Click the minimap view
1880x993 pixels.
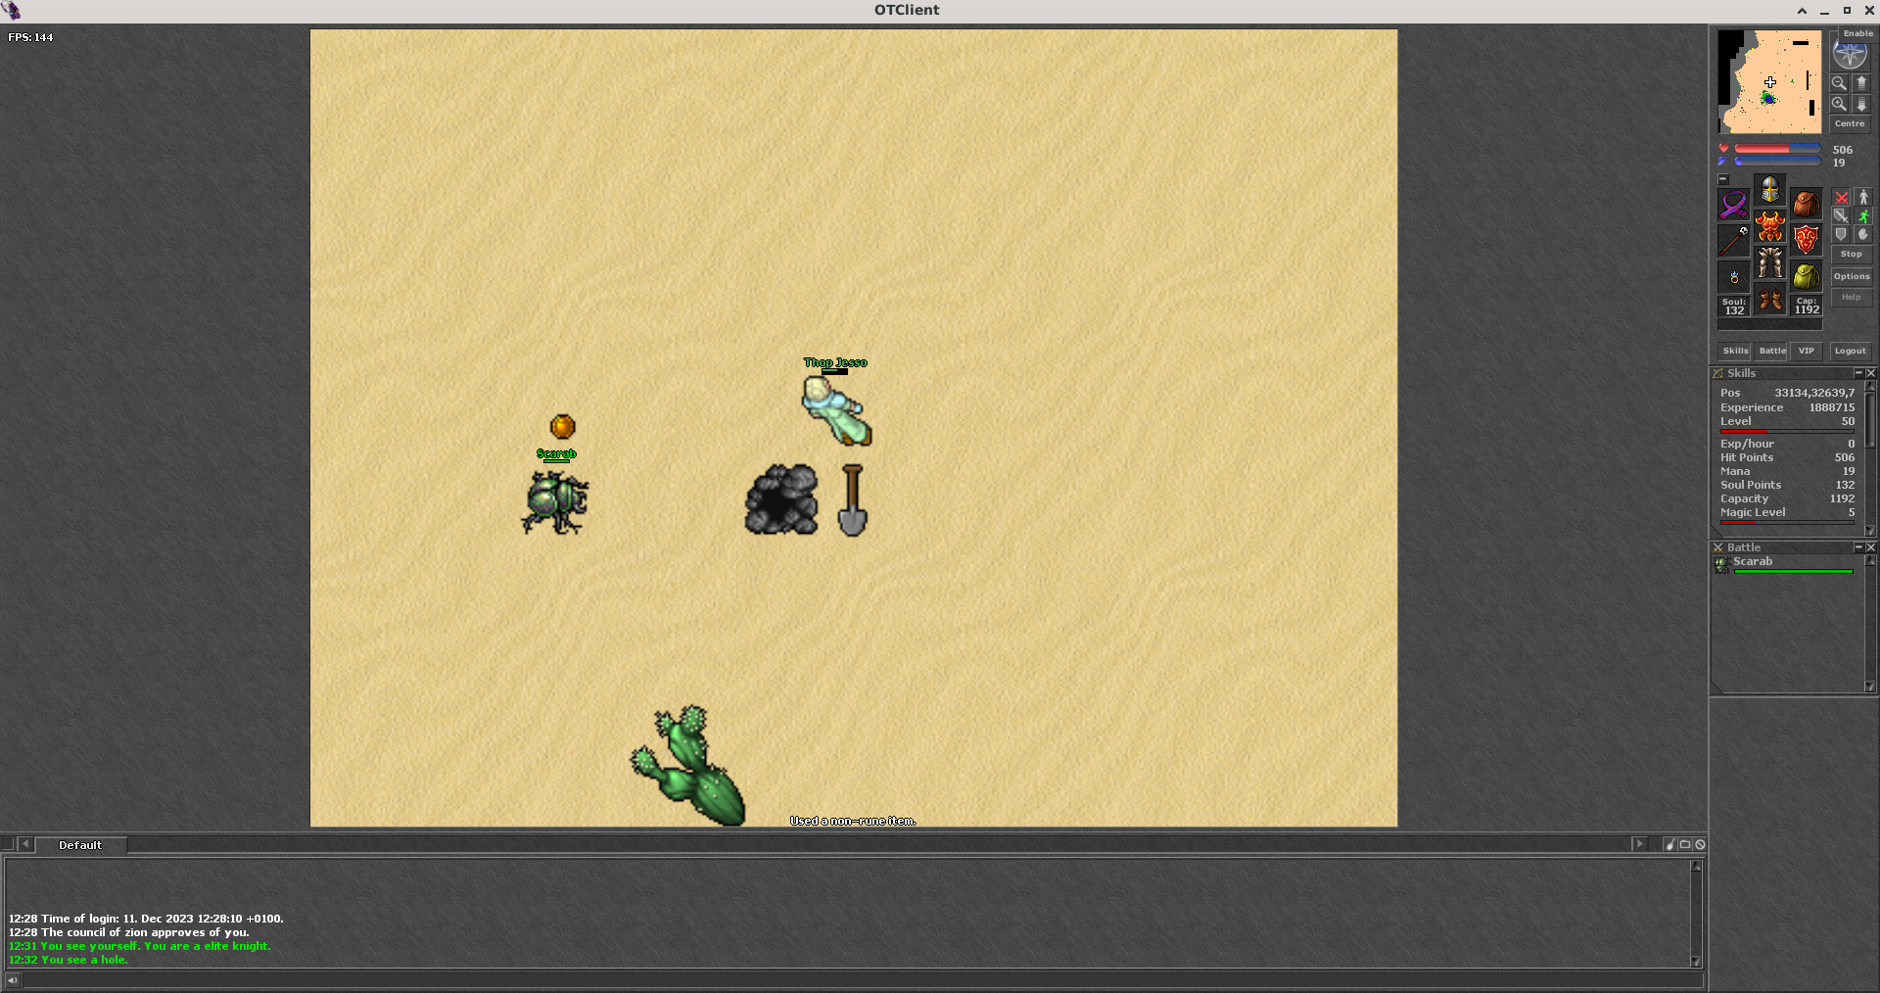[x=1769, y=82]
